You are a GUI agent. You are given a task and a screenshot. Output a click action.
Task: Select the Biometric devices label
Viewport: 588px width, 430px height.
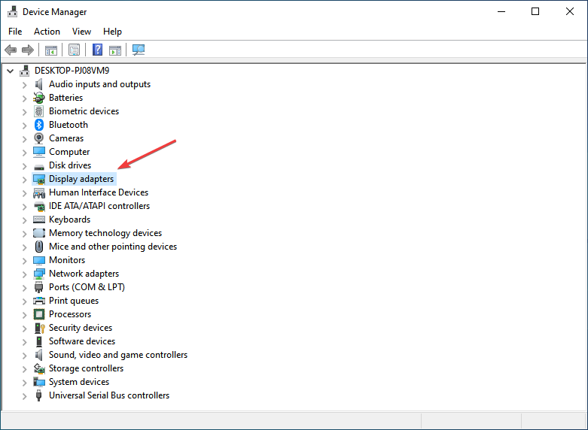pyautogui.click(x=84, y=111)
